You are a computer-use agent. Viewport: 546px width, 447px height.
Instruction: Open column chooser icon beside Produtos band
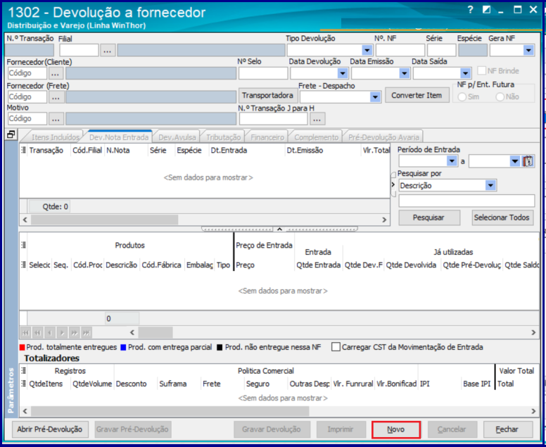coord(23,245)
